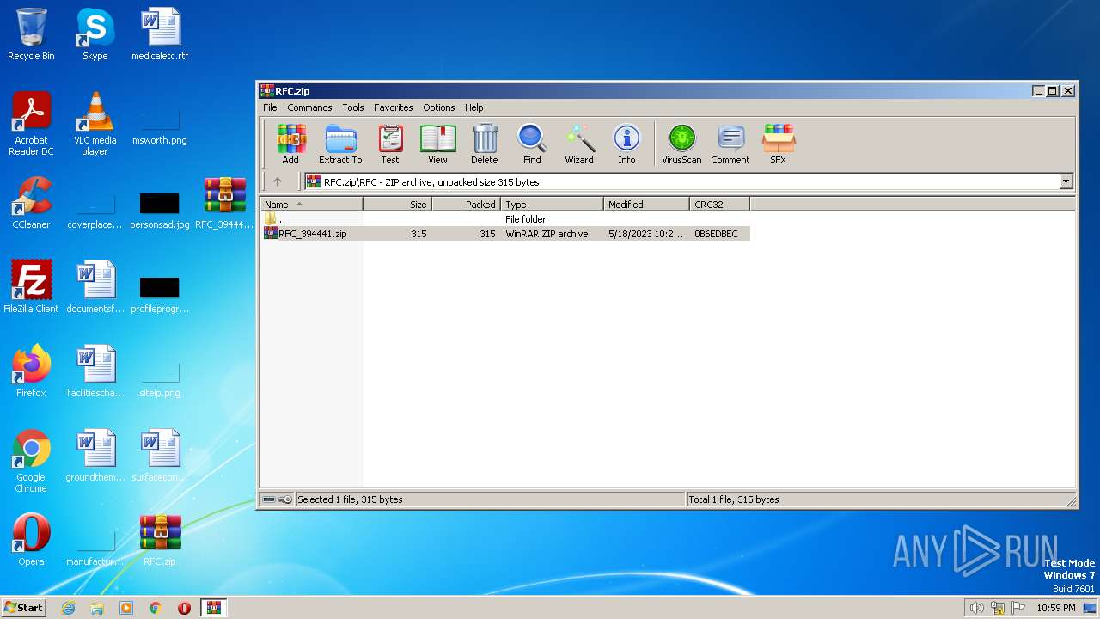The width and height of the screenshot is (1100, 619).
Task: Click the Find magnifier icon
Action: pos(532,144)
